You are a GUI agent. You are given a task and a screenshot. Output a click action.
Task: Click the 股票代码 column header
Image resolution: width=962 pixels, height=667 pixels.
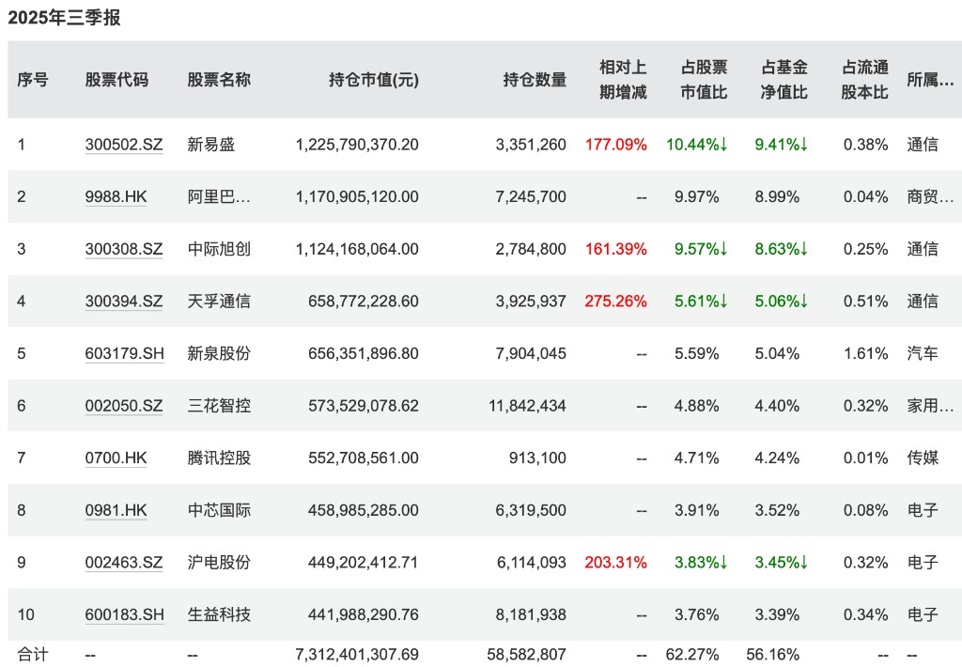116,80
